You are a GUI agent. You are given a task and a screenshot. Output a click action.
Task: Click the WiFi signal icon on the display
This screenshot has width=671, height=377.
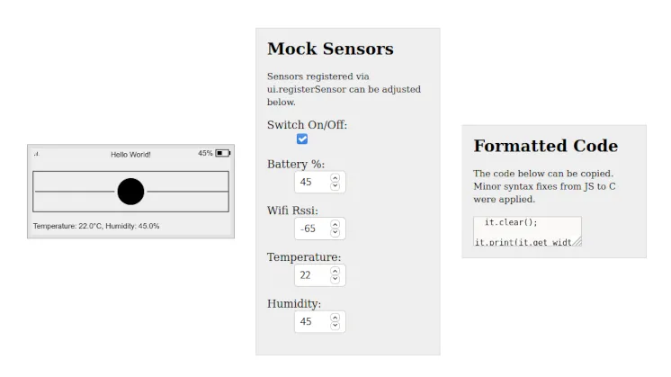(36, 154)
